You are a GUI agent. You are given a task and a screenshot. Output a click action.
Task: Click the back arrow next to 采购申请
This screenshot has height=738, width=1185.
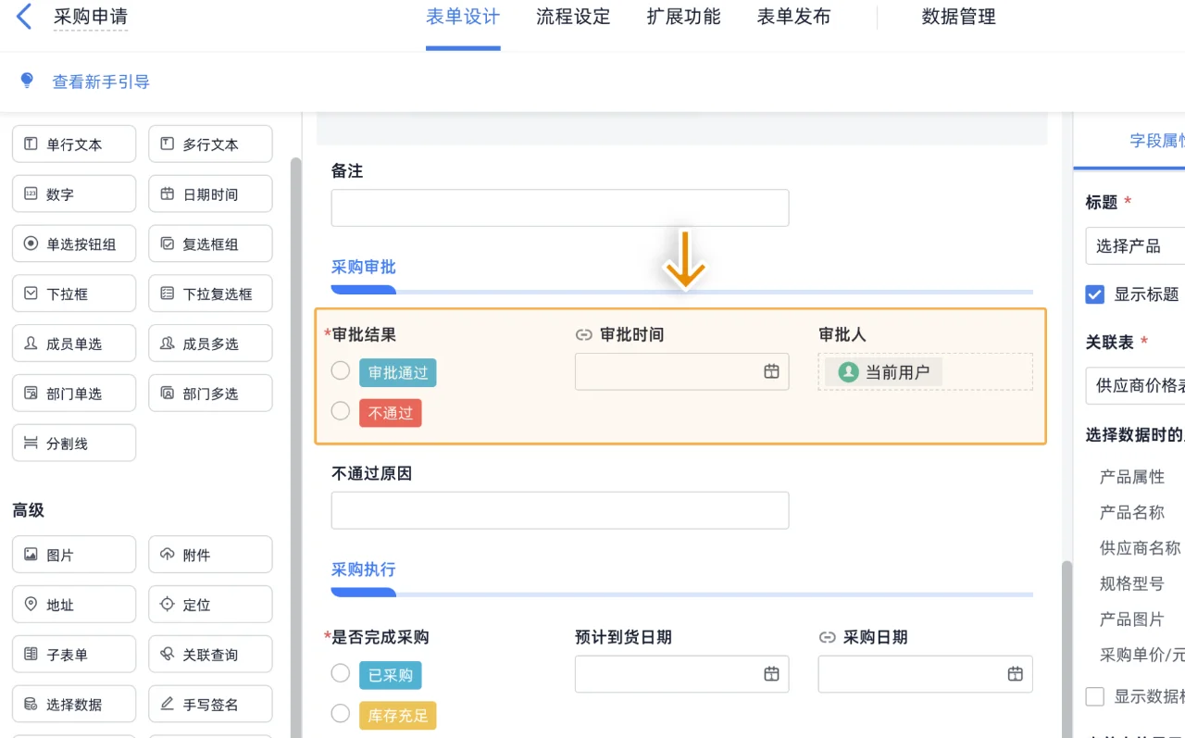pyautogui.click(x=23, y=16)
